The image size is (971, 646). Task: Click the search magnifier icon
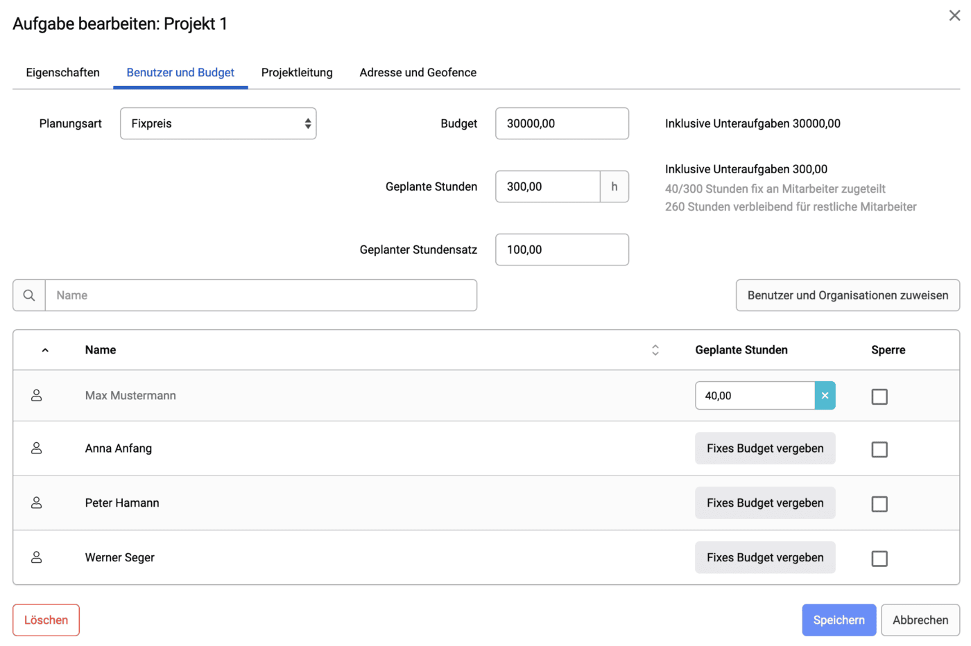pos(29,295)
